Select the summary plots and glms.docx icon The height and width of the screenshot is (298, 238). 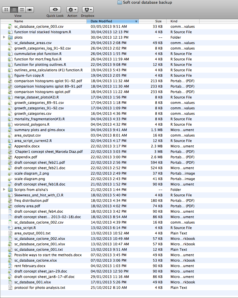click(10, 130)
